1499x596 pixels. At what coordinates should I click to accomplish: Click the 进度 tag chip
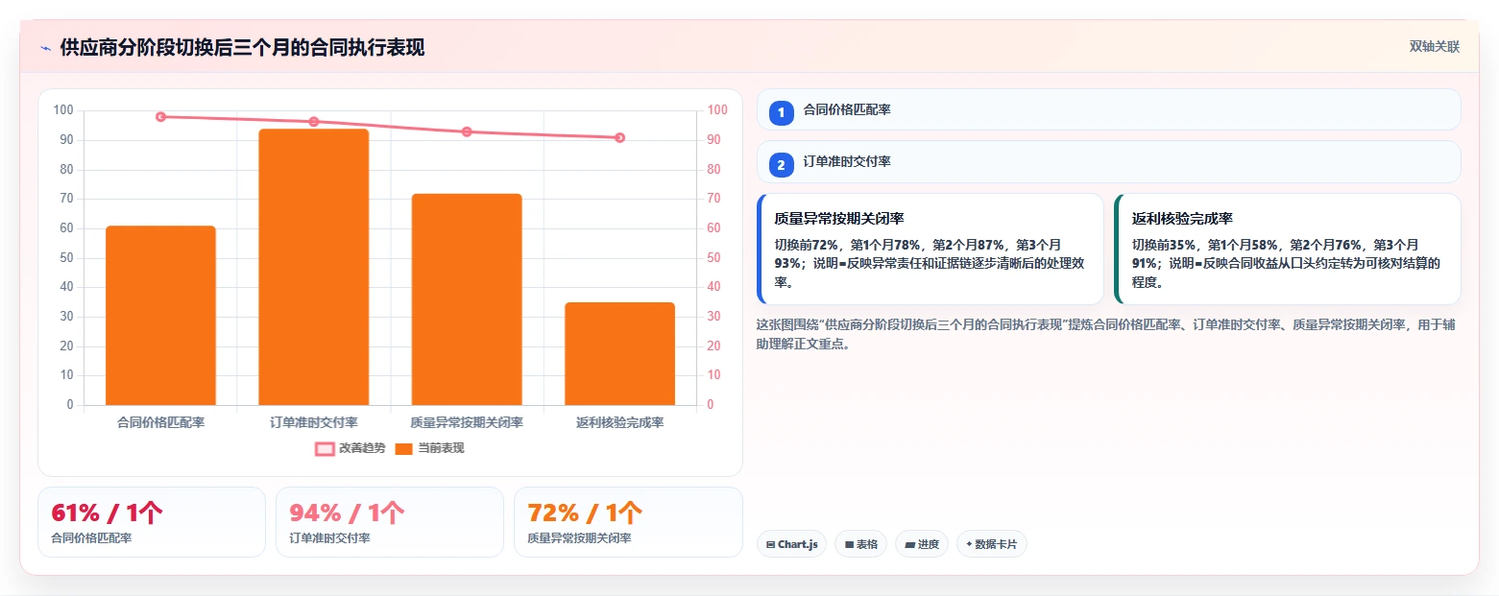pos(922,544)
